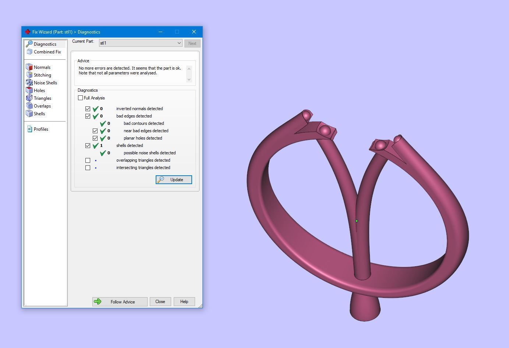Go to the Noise Shells page
This screenshot has width=509, height=348.
(x=45, y=82)
